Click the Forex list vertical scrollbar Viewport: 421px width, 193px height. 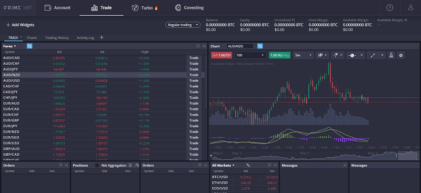pyautogui.click(x=206, y=82)
